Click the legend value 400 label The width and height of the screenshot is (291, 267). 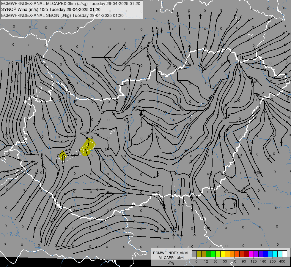(282, 261)
